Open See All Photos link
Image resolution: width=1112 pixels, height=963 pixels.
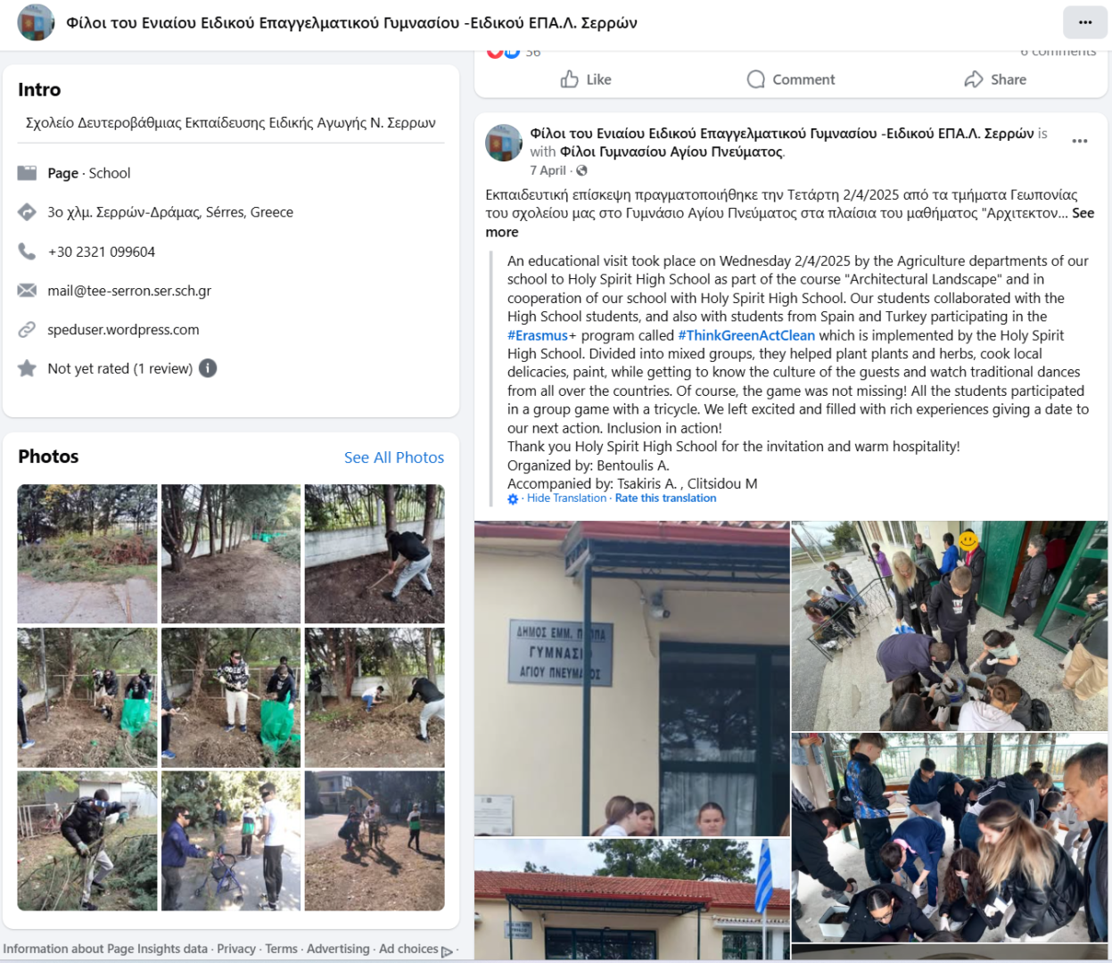[x=394, y=457]
